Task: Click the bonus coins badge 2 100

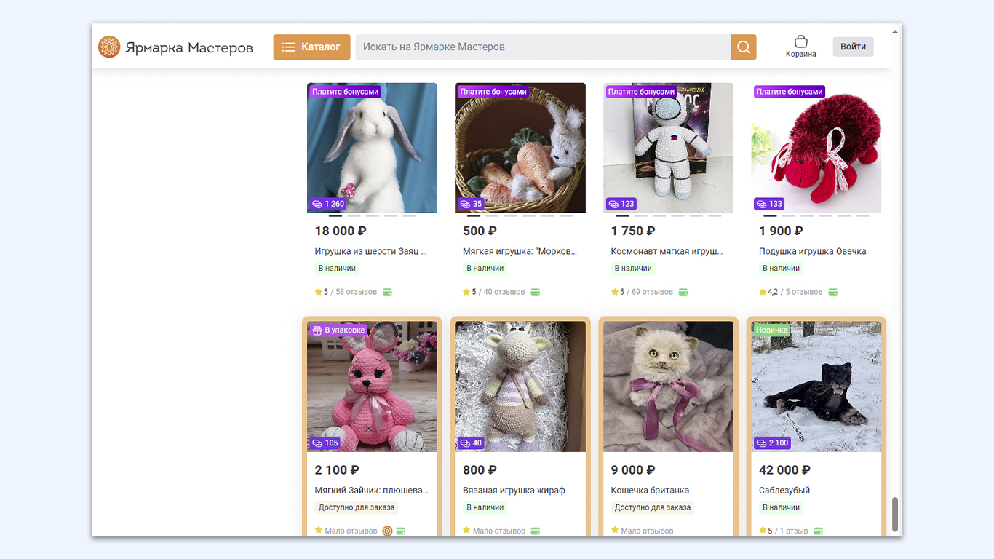Action: pyautogui.click(x=773, y=443)
